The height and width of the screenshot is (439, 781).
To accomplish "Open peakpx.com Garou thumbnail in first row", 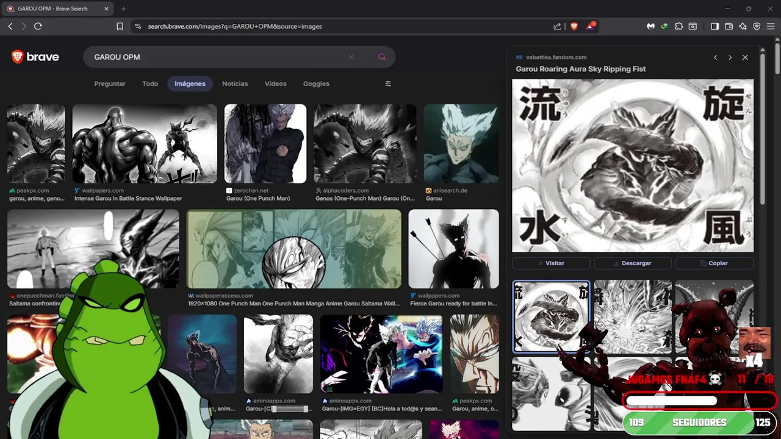I will point(36,144).
